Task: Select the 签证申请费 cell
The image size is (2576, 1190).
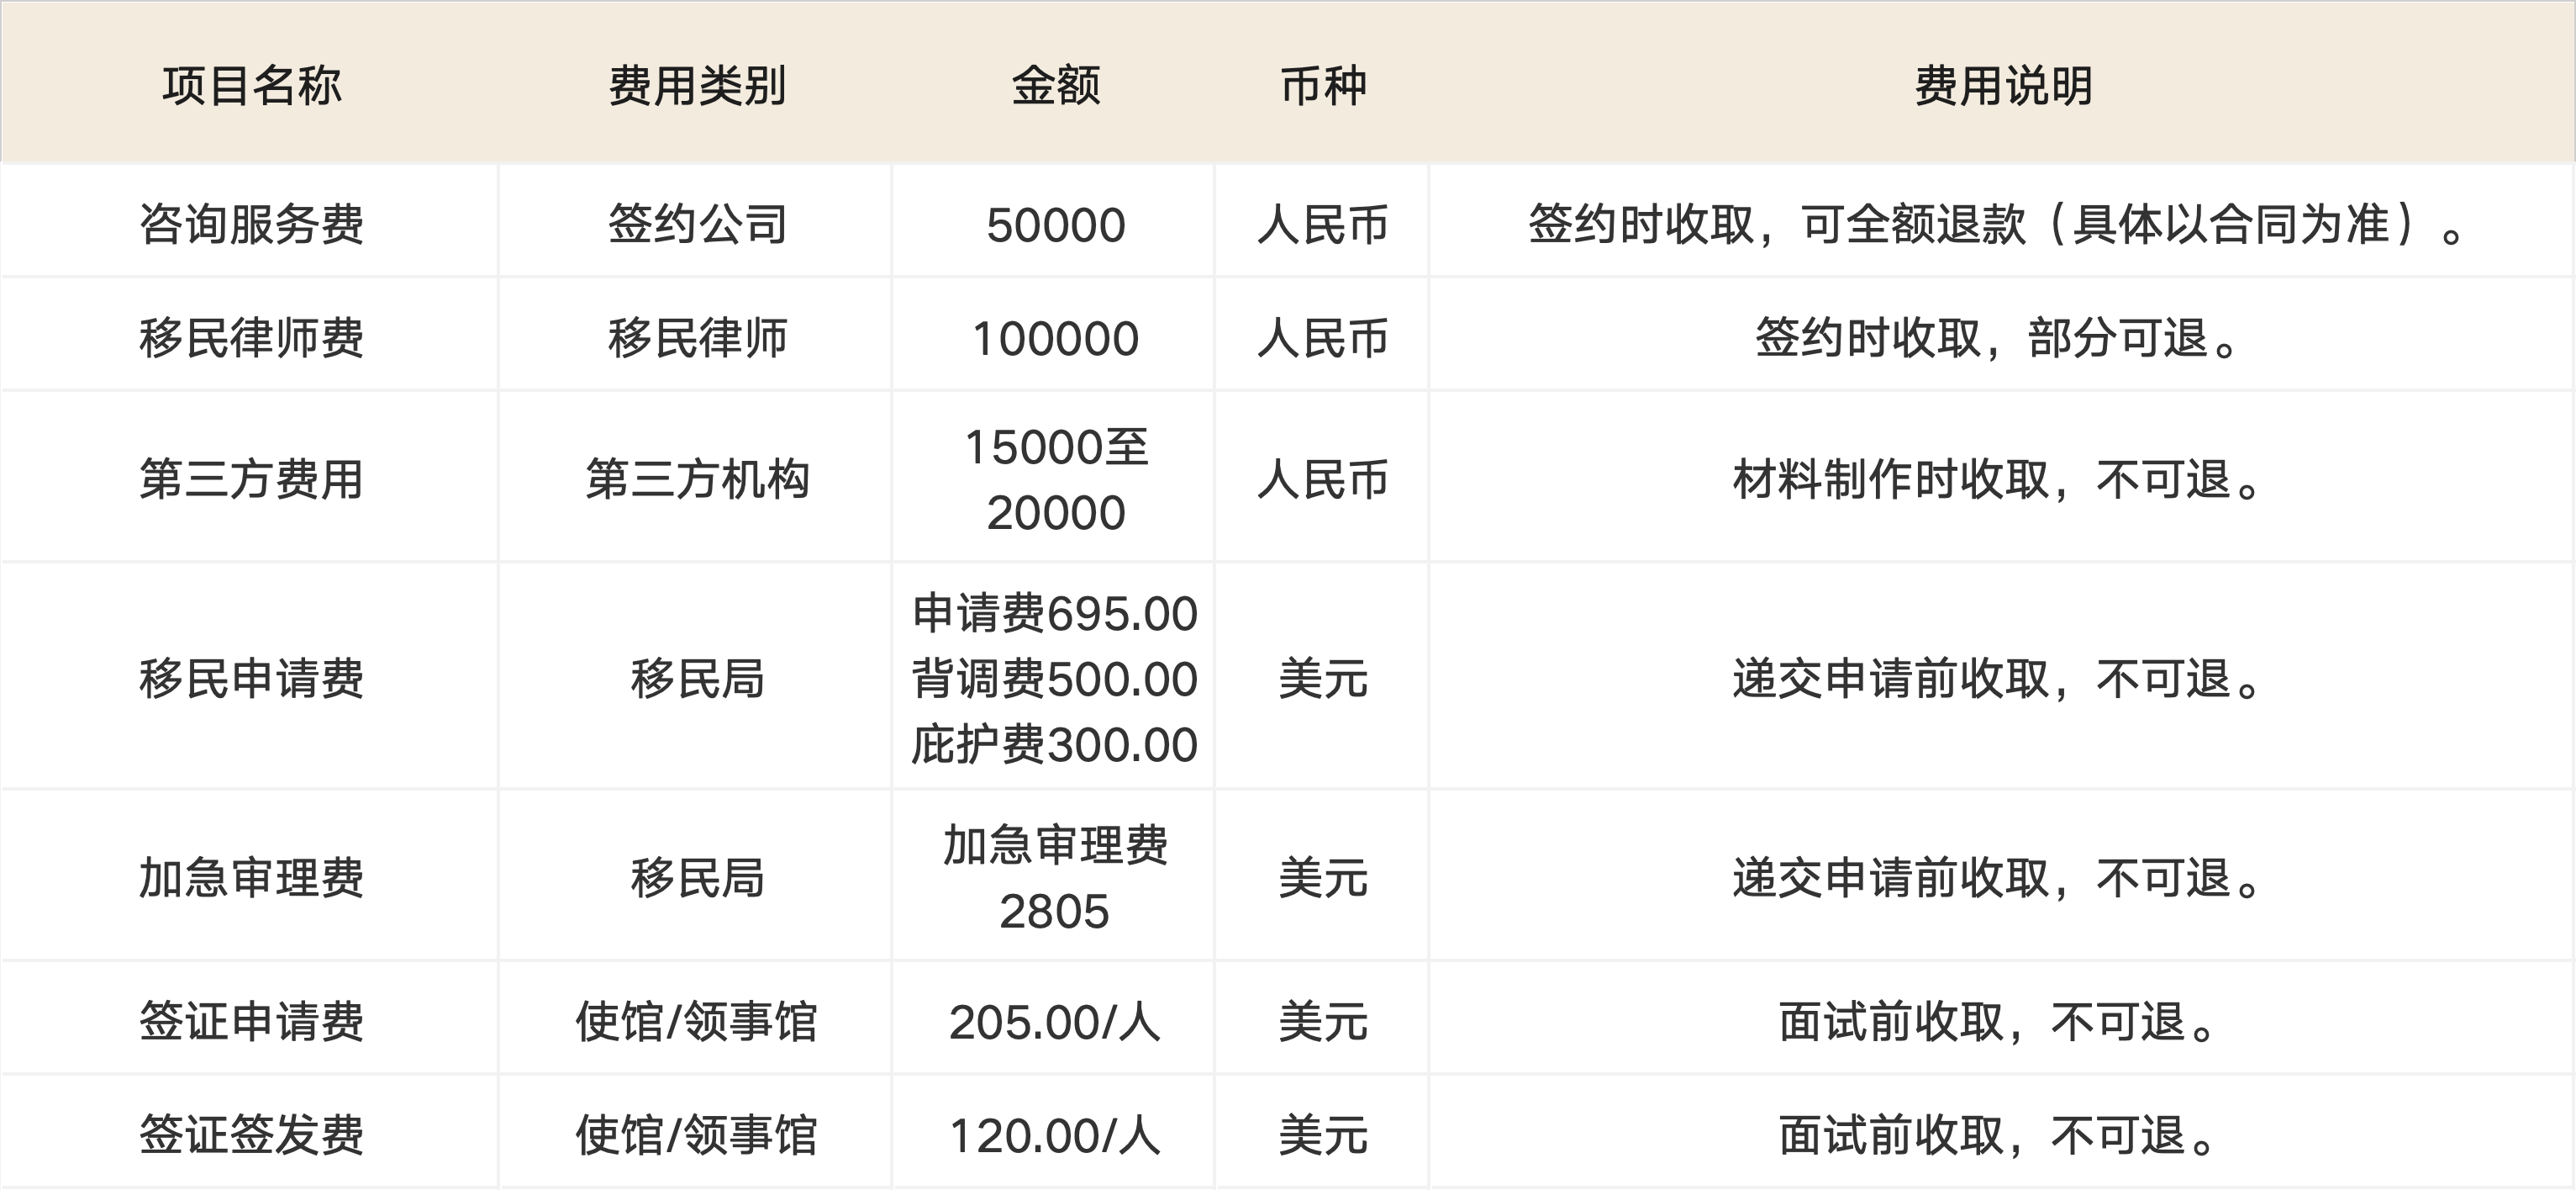Action: 251,1022
